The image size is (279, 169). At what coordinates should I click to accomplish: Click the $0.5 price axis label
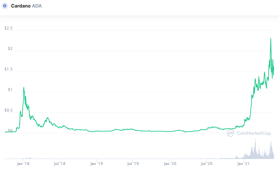point(8,110)
